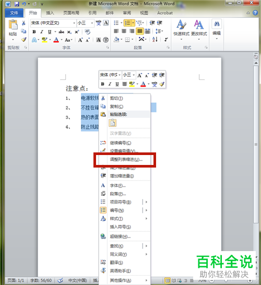
Task: Toggle Character Shading A icon
Action: (98, 40)
